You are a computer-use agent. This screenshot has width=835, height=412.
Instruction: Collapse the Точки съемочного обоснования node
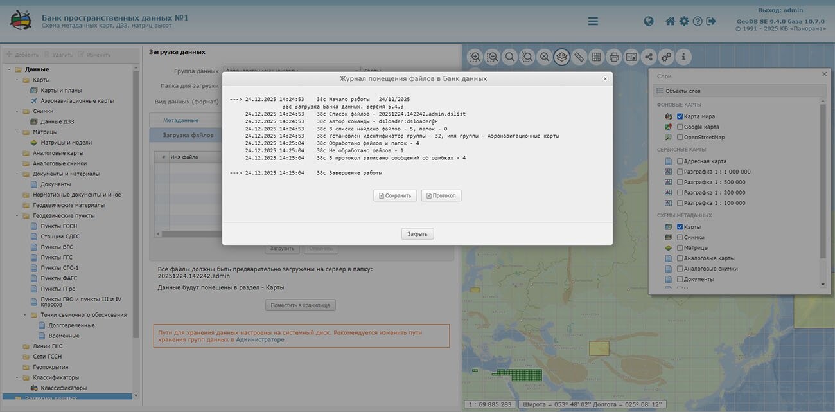(x=25, y=315)
